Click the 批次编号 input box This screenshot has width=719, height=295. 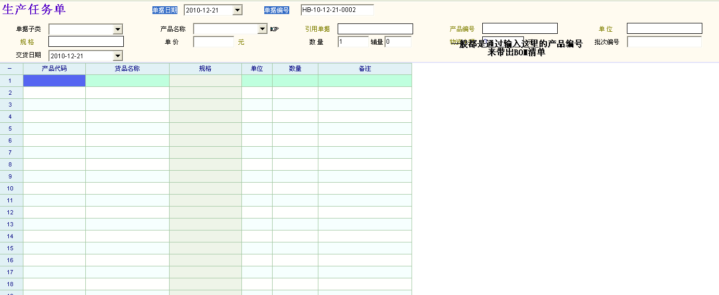(664, 42)
